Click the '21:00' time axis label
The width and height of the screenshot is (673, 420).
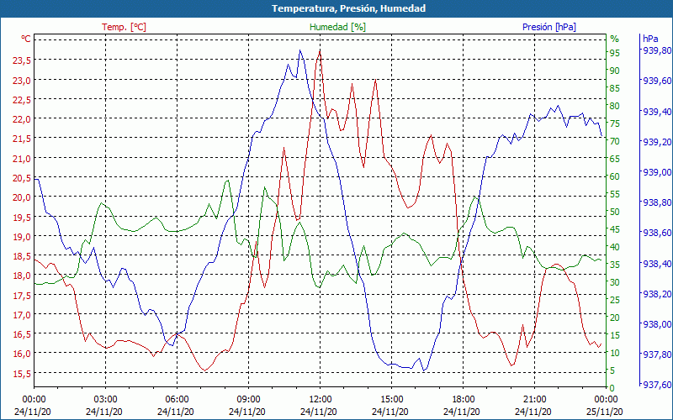(x=534, y=400)
